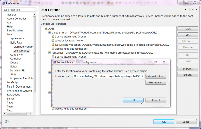Select Test preferences
This screenshot has width=201, height=129.
9,110
